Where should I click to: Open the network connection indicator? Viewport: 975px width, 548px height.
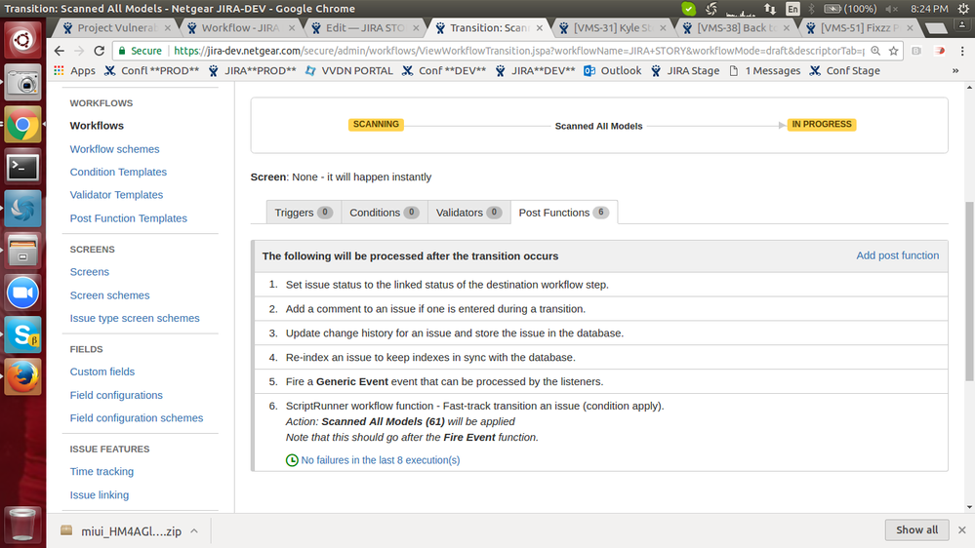coord(770,9)
